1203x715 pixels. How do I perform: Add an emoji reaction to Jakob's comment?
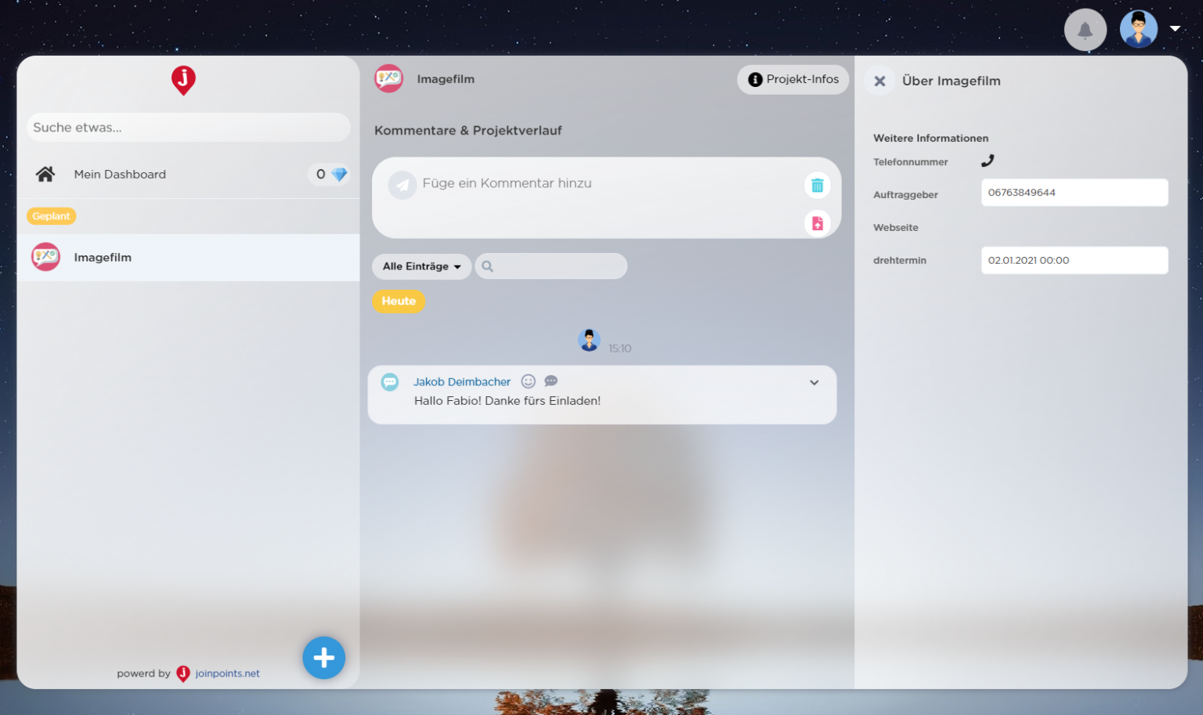pos(529,381)
